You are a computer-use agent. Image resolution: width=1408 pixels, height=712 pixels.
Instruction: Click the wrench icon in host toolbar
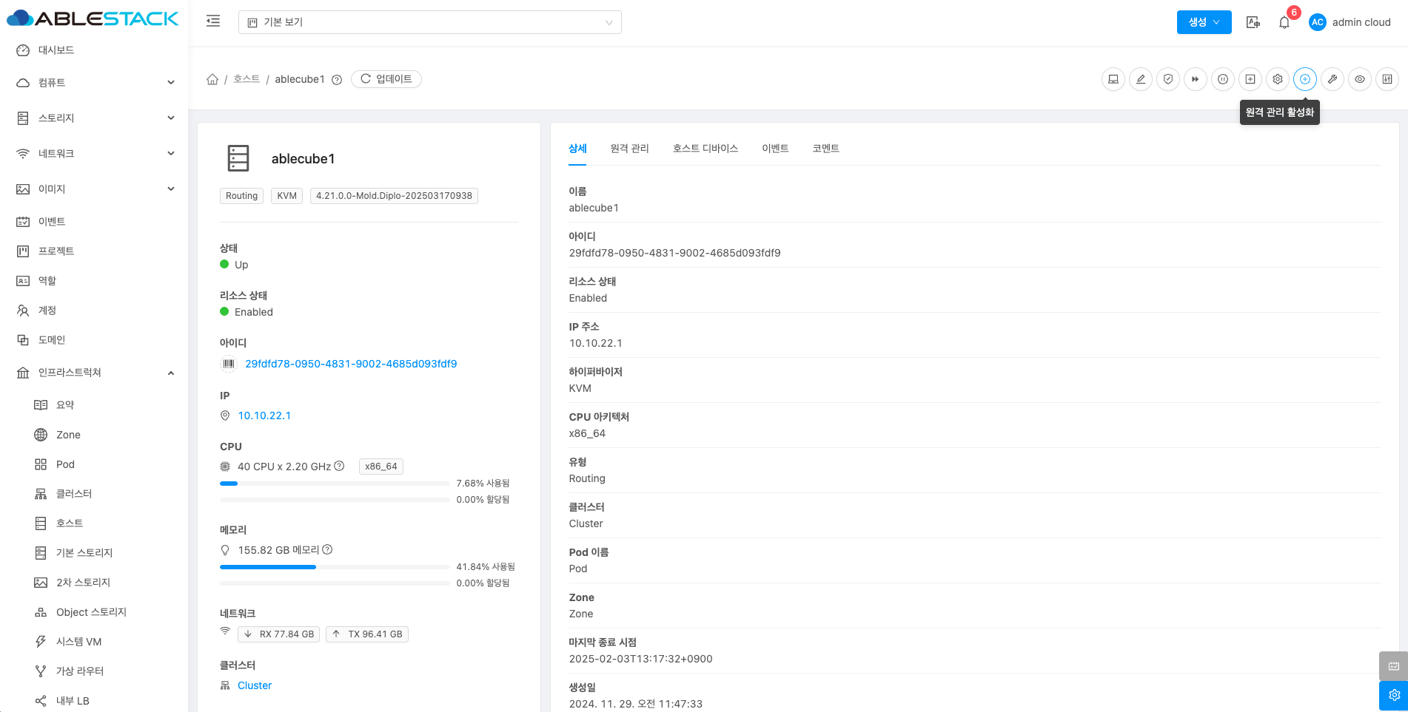coord(1332,79)
